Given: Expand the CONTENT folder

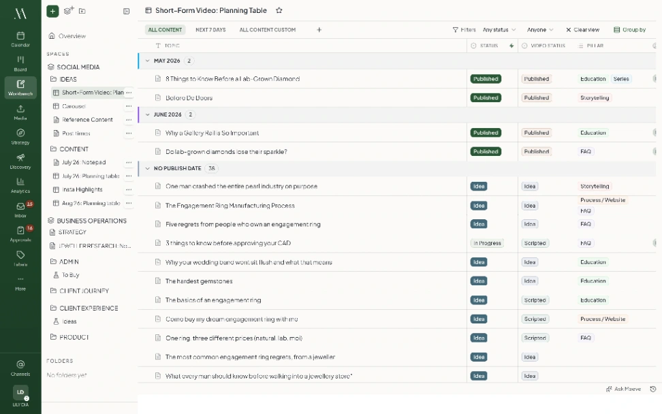Looking at the screenshot, I should [69, 149].
